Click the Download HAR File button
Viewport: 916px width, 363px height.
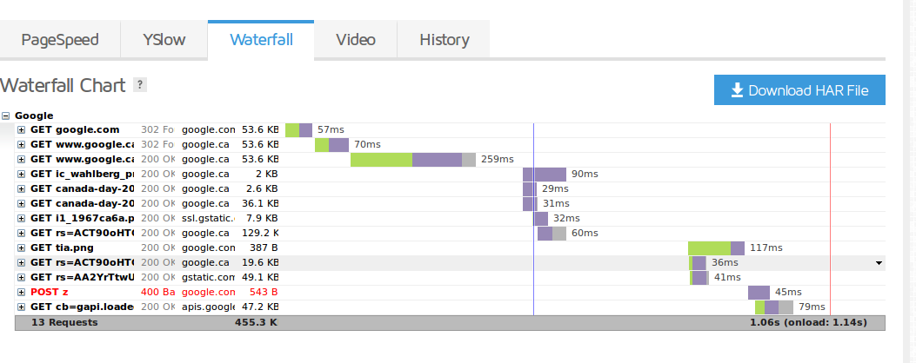pyautogui.click(x=799, y=89)
